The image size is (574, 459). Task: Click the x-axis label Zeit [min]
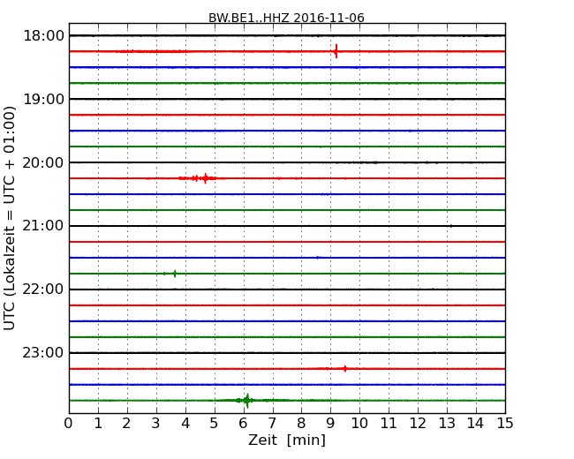[x=287, y=440]
